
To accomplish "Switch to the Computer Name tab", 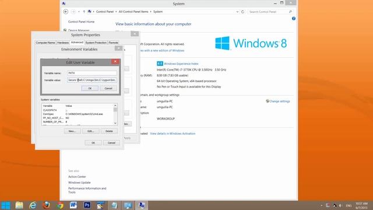I will pyautogui.click(x=45, y=43).
